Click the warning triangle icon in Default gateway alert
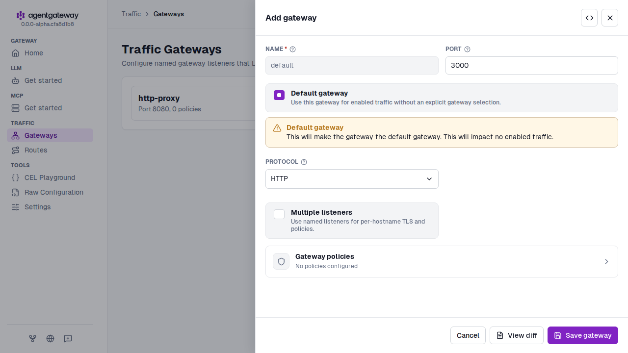The image size is (628, 353). 277,128
